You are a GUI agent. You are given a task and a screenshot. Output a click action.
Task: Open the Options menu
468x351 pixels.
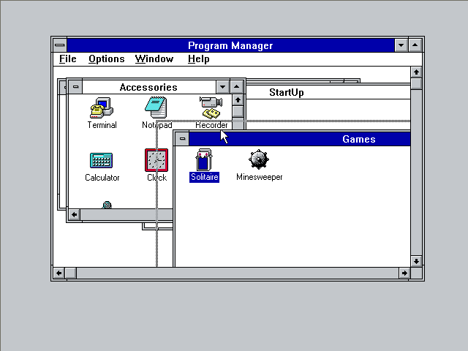(107, 58)
